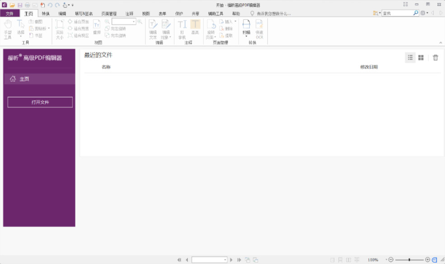Open the Clipboard (剪贴板) dropdown

49,28
